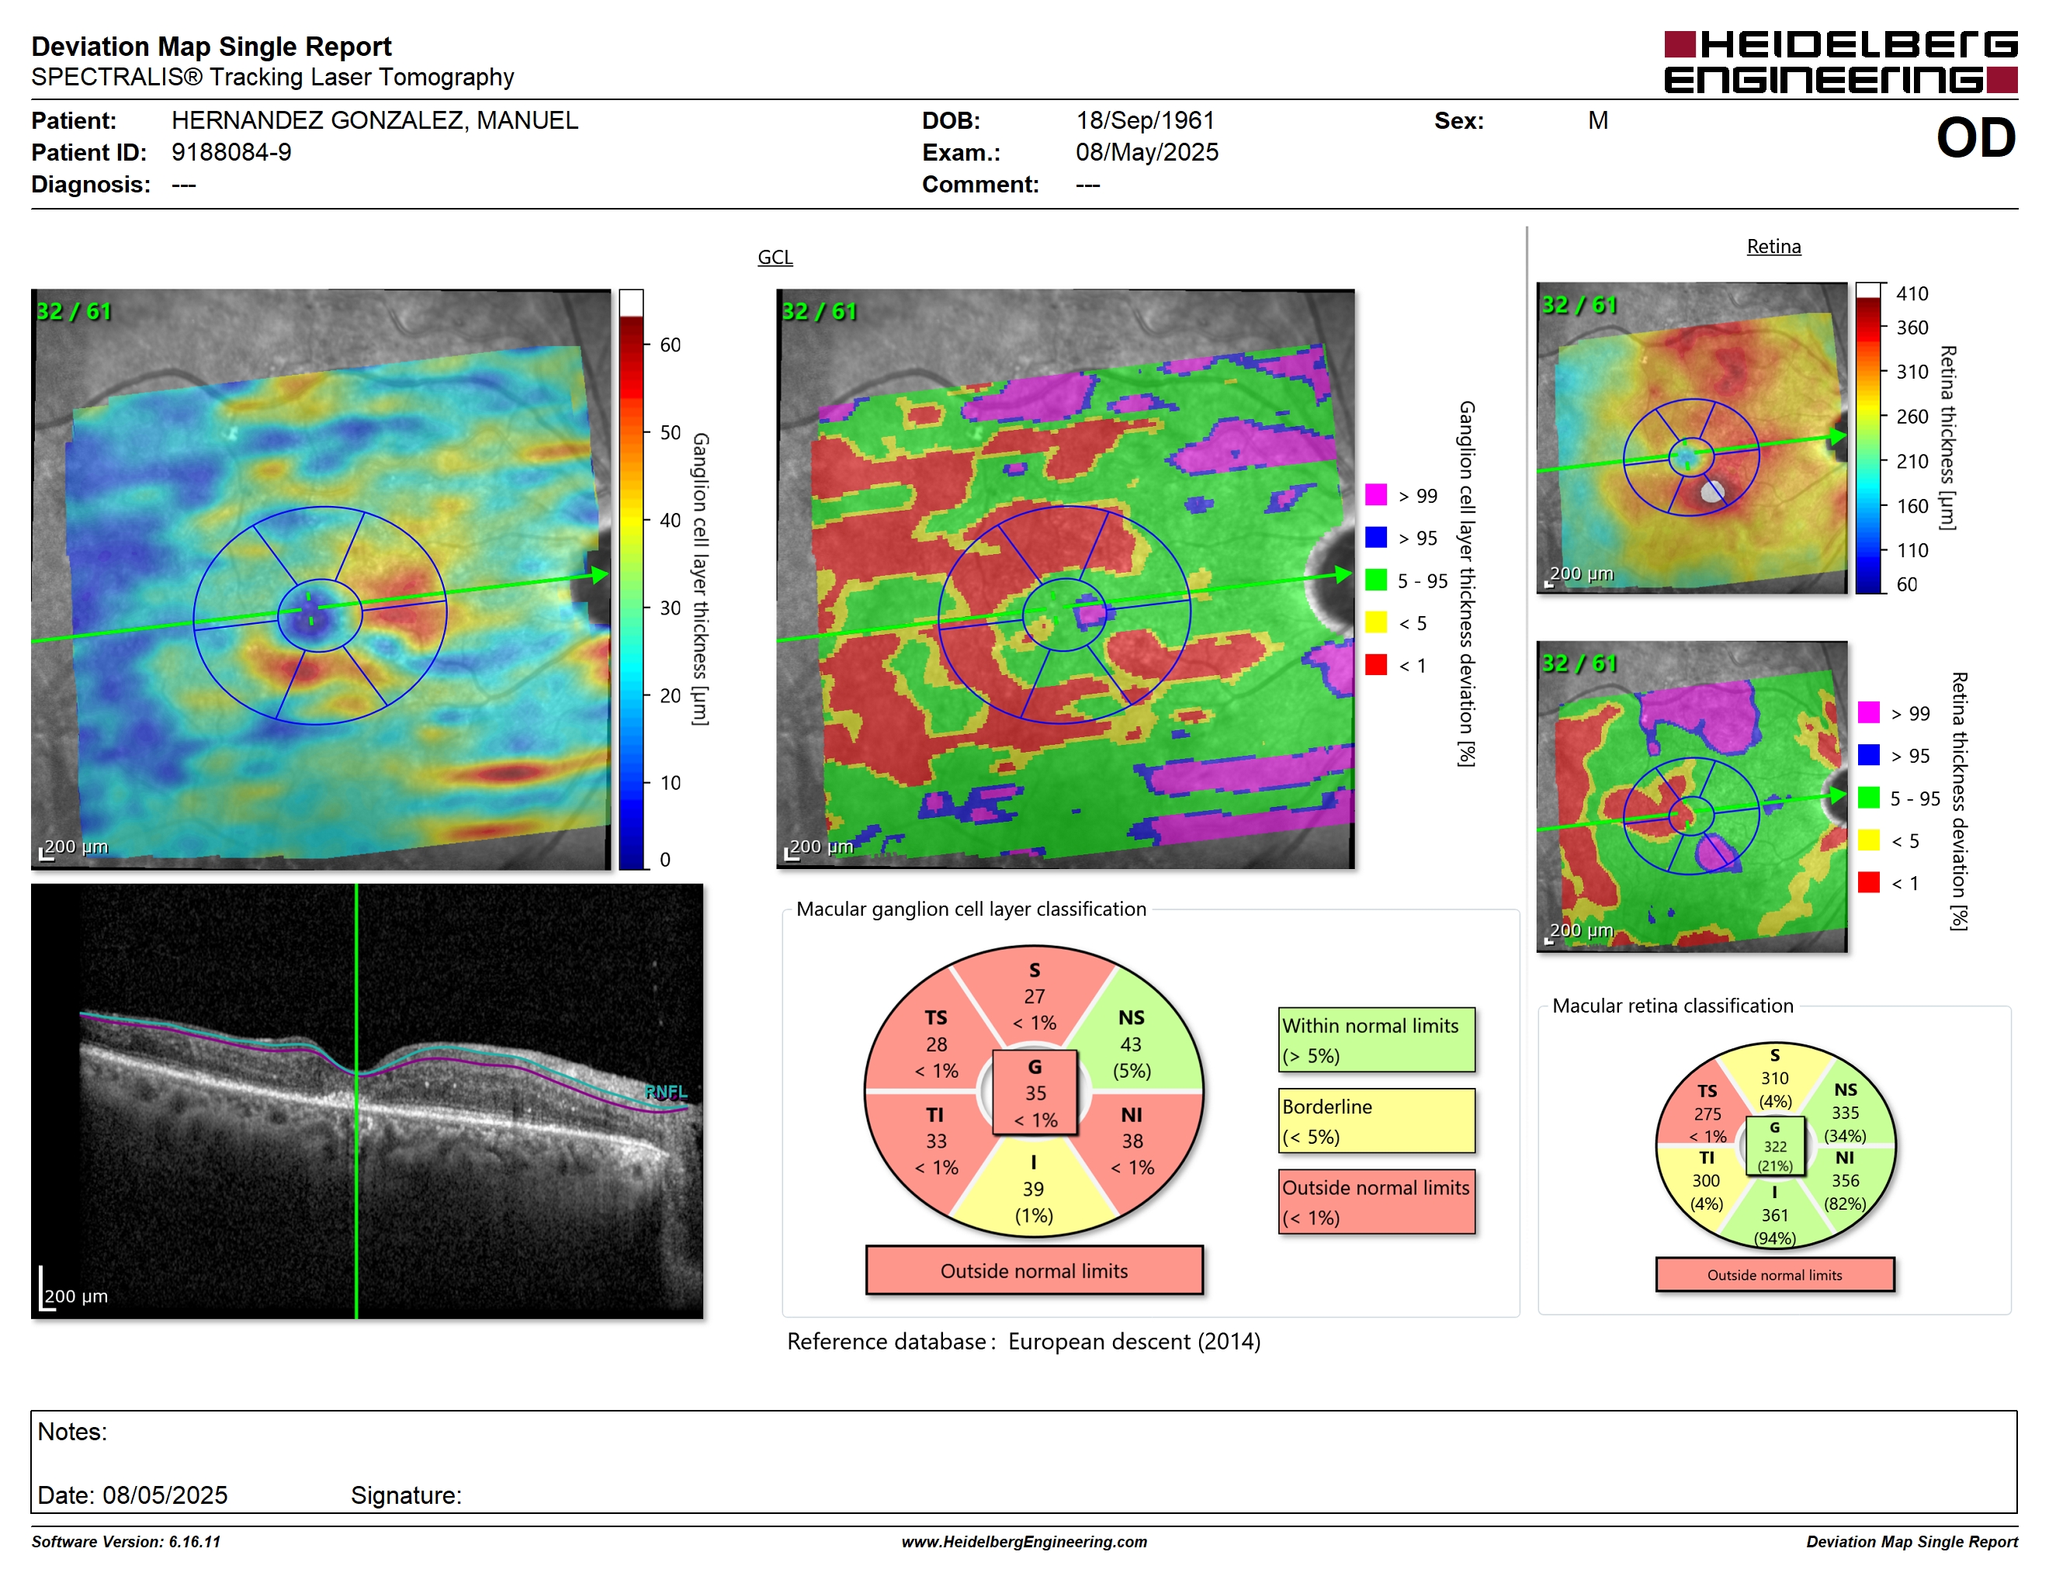Click Deviation Map Single Report title
This screenshot has width=2049, height=1583.
click(x=211, y=47)
